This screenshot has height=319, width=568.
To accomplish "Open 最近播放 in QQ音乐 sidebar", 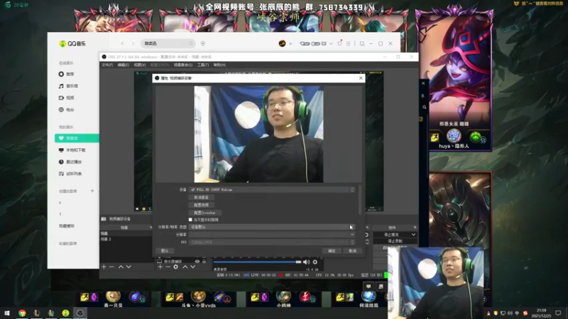I will pos(70,162).
